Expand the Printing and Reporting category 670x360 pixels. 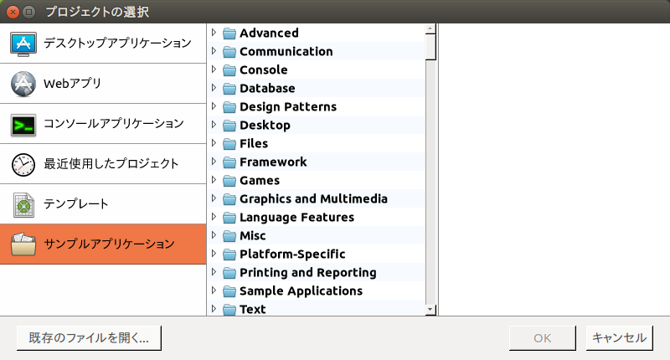coord(214,272)
